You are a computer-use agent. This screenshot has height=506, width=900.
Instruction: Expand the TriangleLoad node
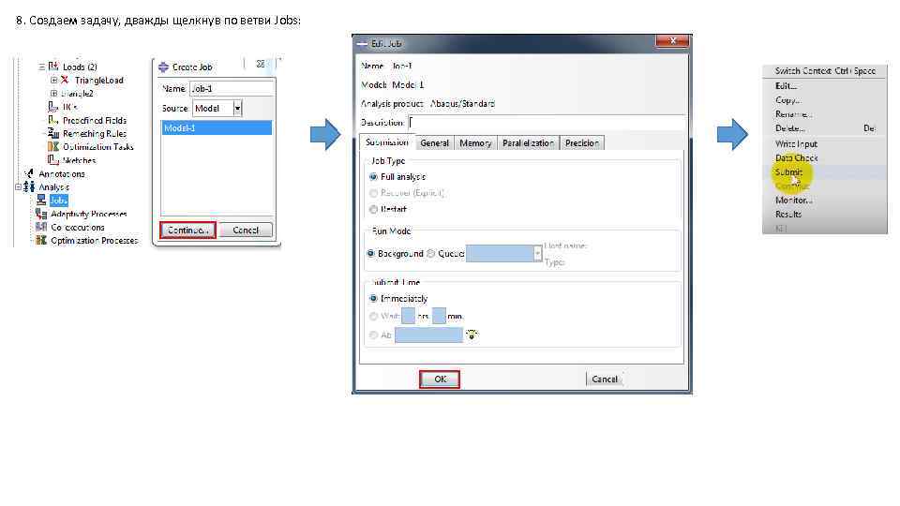coord(54,80)
